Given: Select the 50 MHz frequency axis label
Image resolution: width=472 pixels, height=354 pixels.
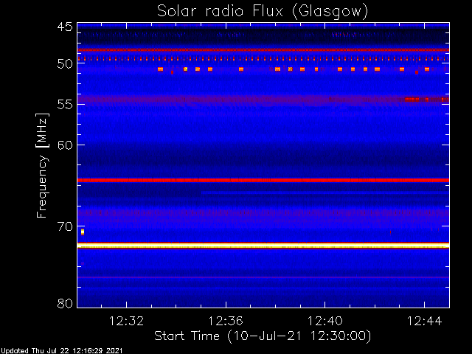Looking at the screenshot, I should pos(65,63).
